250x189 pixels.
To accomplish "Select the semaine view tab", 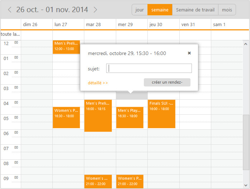I will coord(160,10).
